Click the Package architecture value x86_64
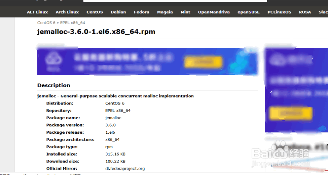This screenshot has width=328, height=175. coord(112,140)
